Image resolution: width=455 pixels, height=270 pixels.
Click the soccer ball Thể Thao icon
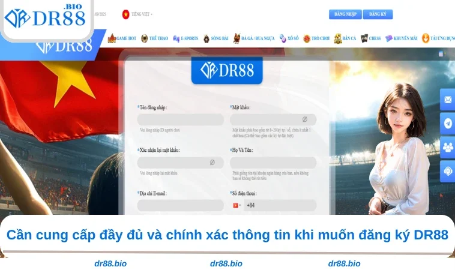144,38
